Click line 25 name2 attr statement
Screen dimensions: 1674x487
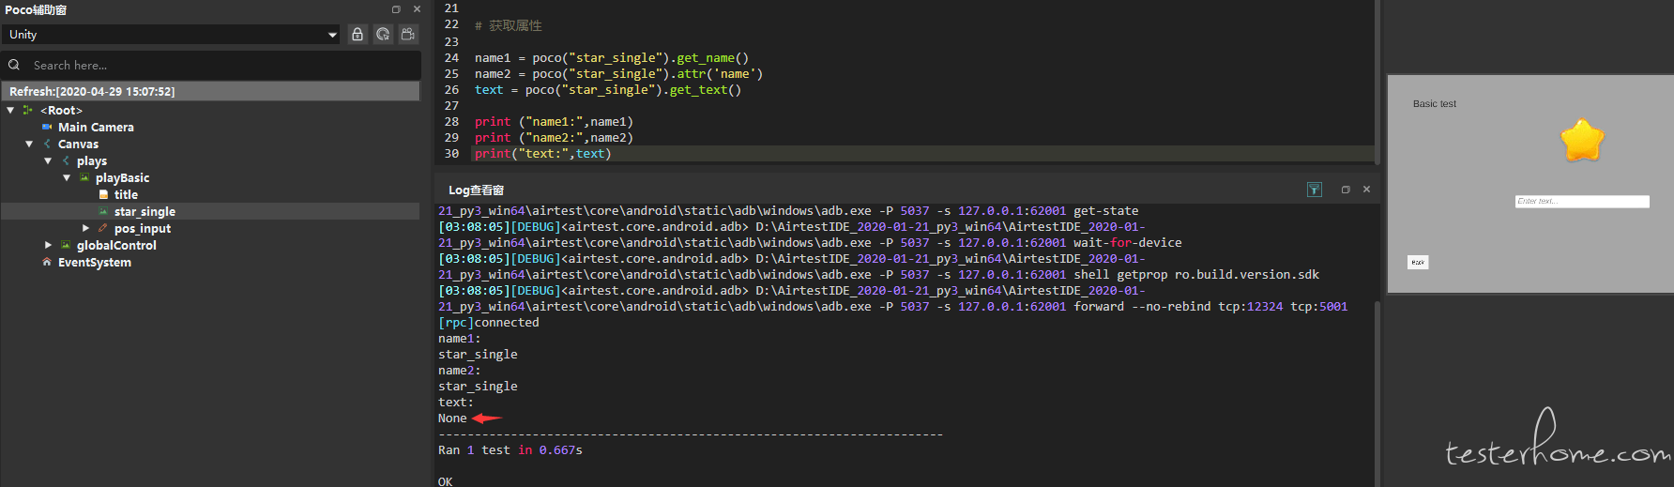[618, 74]
